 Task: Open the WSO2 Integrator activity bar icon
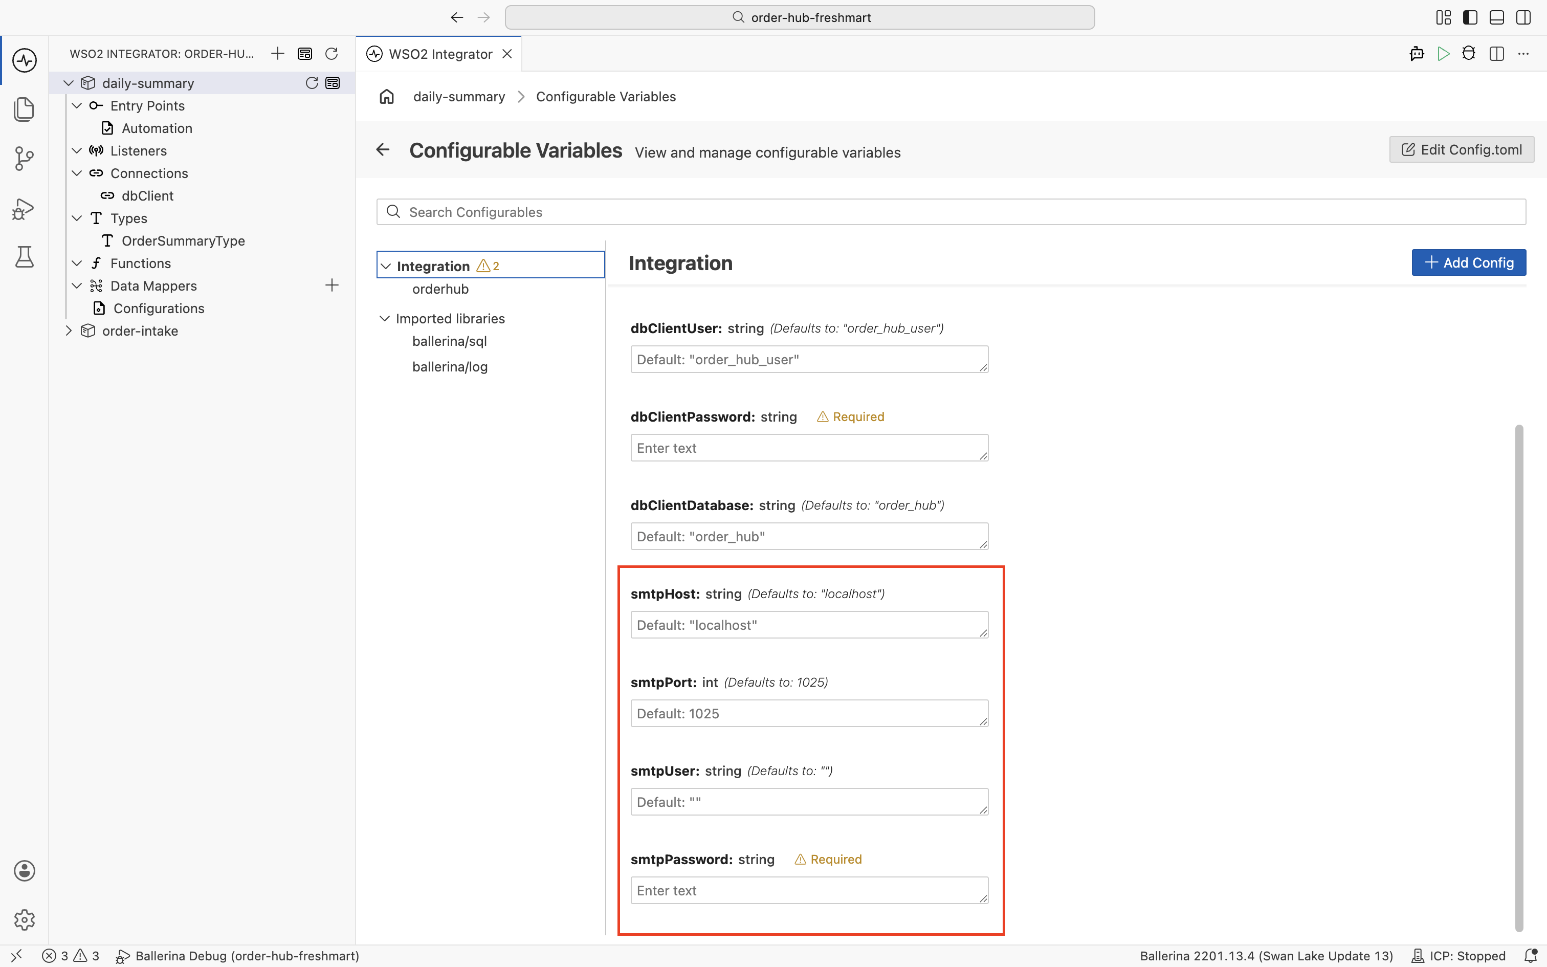(24, 60)
